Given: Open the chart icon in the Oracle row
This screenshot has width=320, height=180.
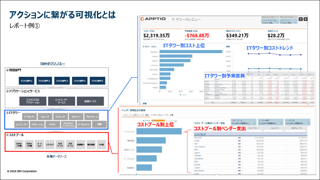Looking at the screenshot, I should pos(239,141).
